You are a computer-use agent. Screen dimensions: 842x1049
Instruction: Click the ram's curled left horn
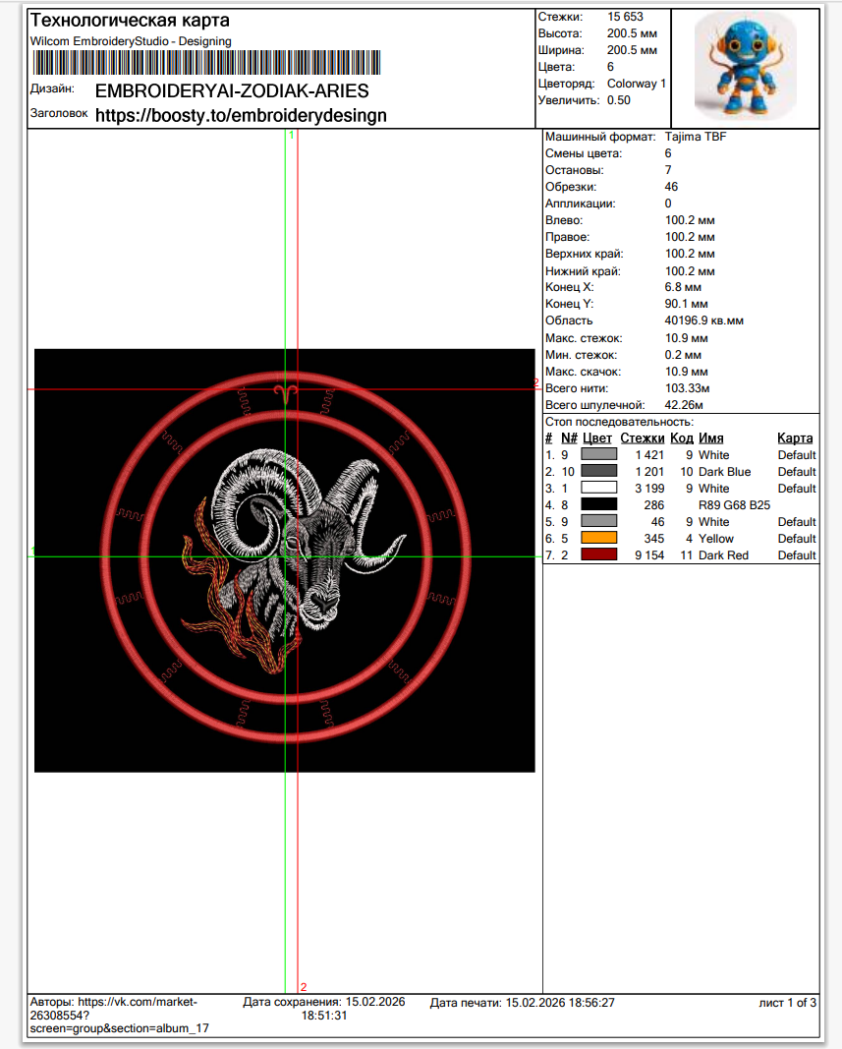coord(246,501)
